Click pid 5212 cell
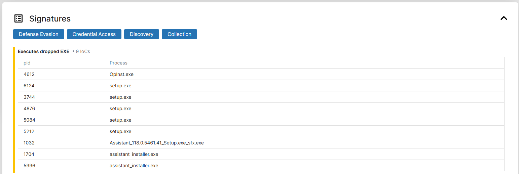Image resolution: width=519 pixels, height=174 pixels. pyautogui.click(x=29, y=131)
